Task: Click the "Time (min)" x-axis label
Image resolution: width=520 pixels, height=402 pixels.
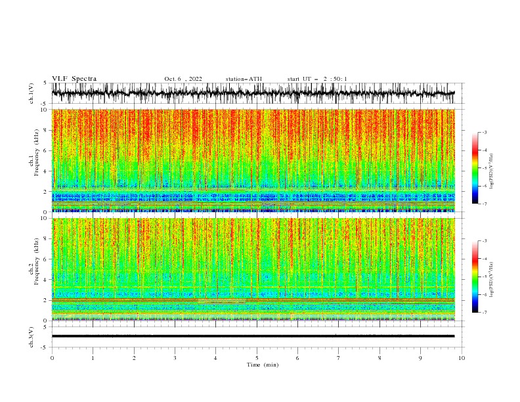Action: pos(263,365)
